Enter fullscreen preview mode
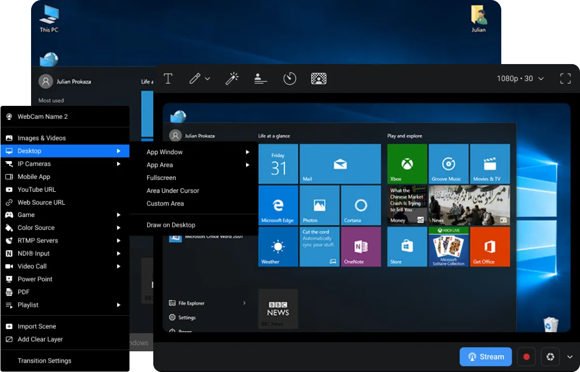 coord(565,79)
